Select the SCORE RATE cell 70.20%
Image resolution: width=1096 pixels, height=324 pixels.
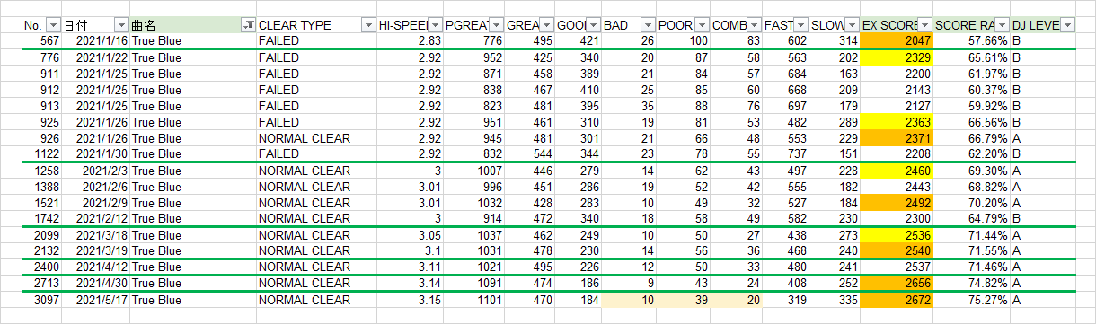tap(971, 202)
